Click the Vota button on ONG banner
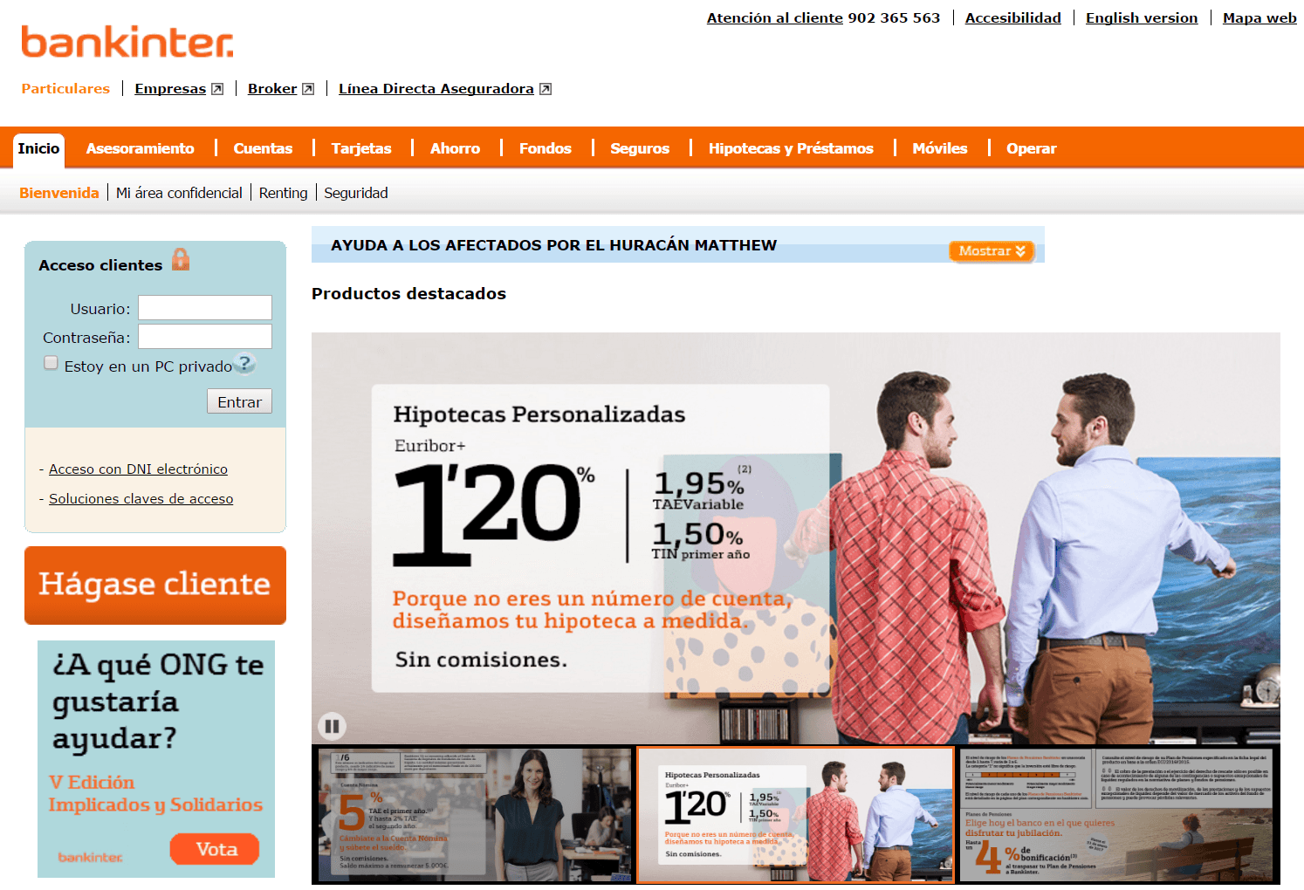Viewport: 1304px width, 890px height. tap(215, 849)
